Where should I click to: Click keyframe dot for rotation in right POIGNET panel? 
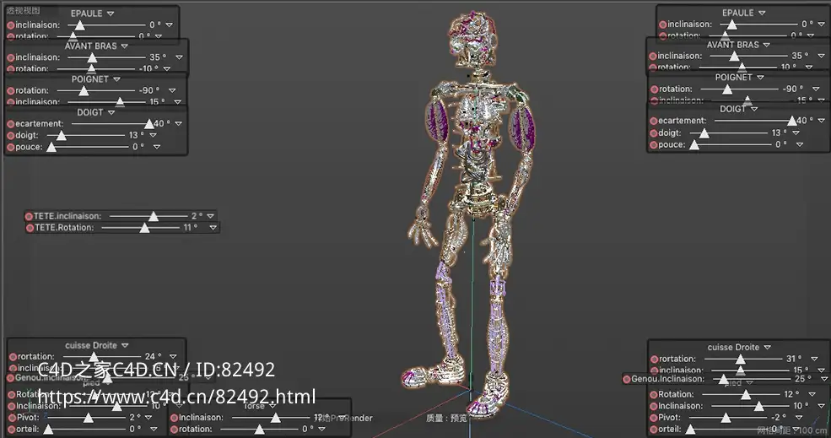pos(654,89)
